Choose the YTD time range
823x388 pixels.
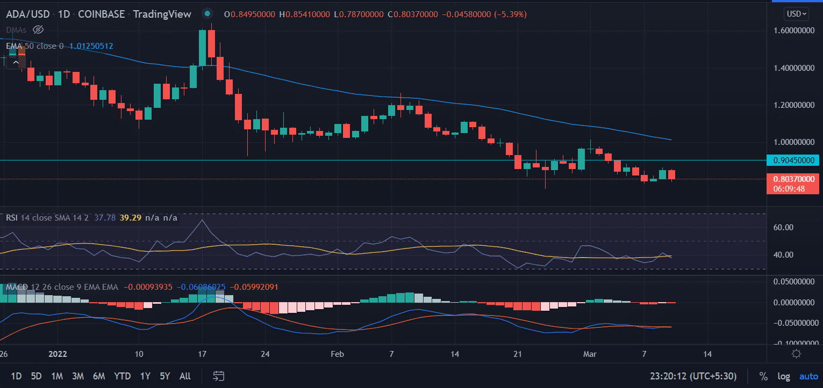(122, 376)
